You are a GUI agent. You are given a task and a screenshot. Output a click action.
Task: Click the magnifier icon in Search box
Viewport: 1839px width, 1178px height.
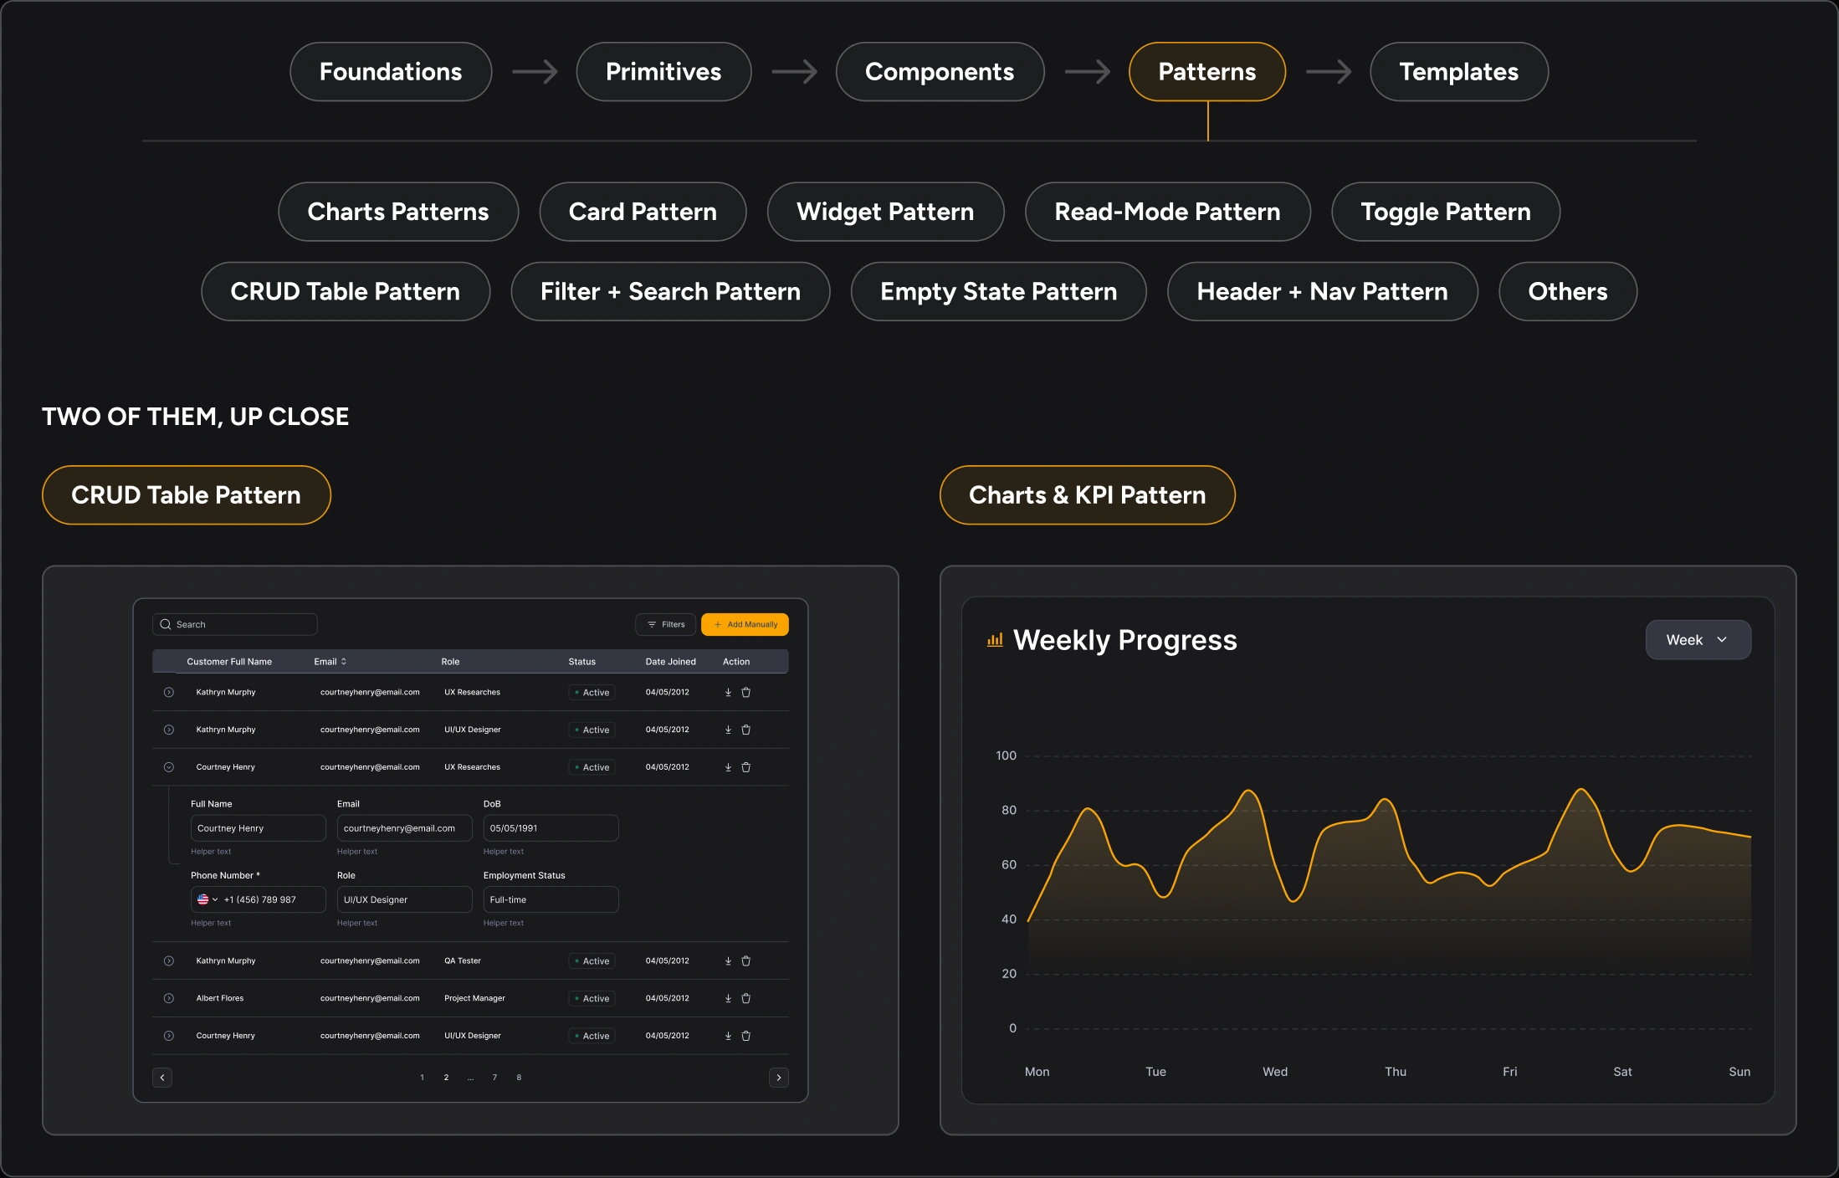coord(166,624)
